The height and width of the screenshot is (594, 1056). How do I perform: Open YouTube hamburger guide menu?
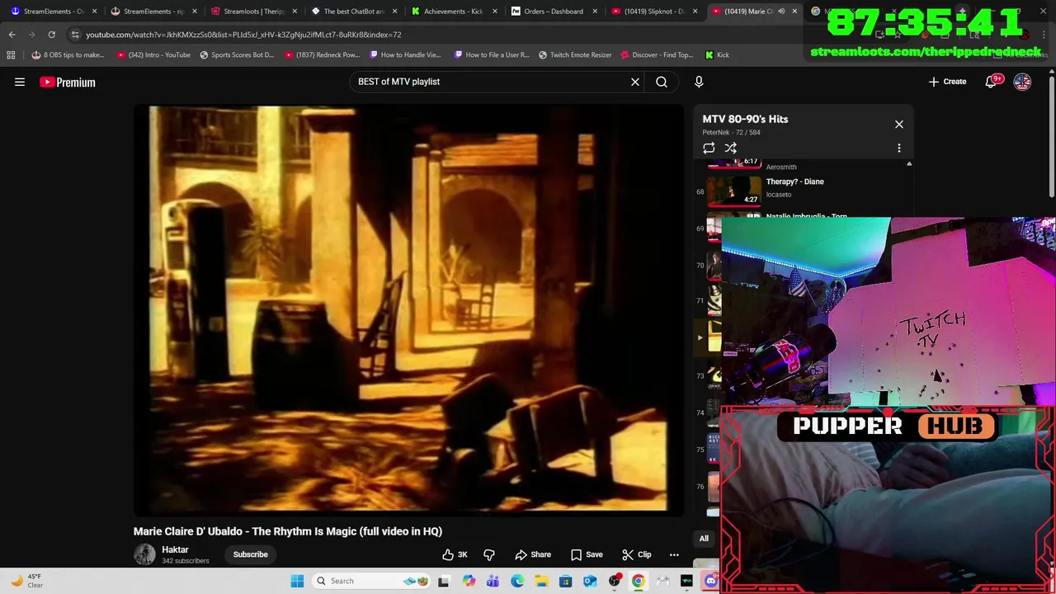(20, 82)
